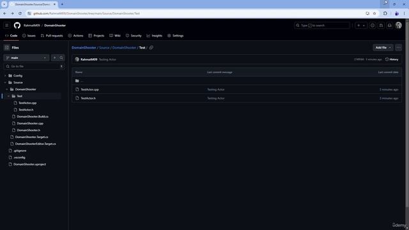Viewport: 409px width, 230px height.
Task: Open the Code tab
Action: 12,36
